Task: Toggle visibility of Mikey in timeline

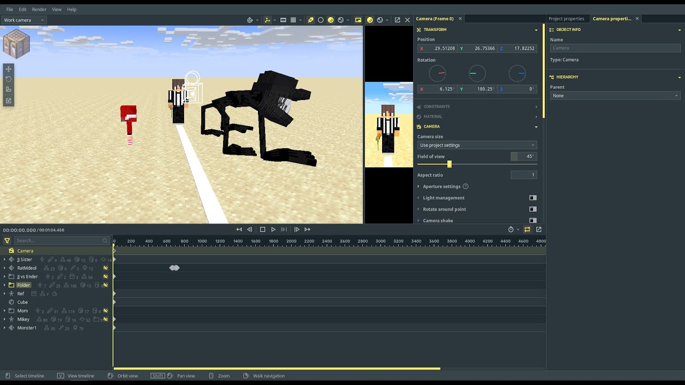Action: click(x=106, y=319)
